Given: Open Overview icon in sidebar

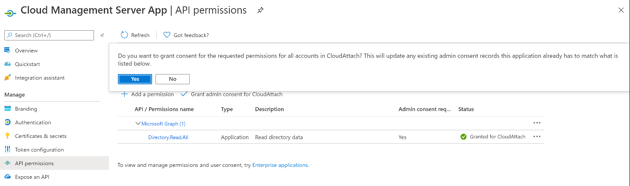Looking at the screenshot, I should tap(7, 50).
